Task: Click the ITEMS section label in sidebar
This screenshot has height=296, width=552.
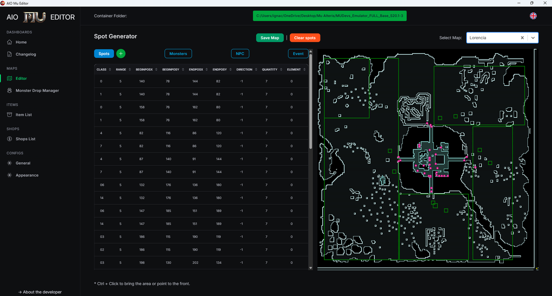Action: [x=12, y=105]
